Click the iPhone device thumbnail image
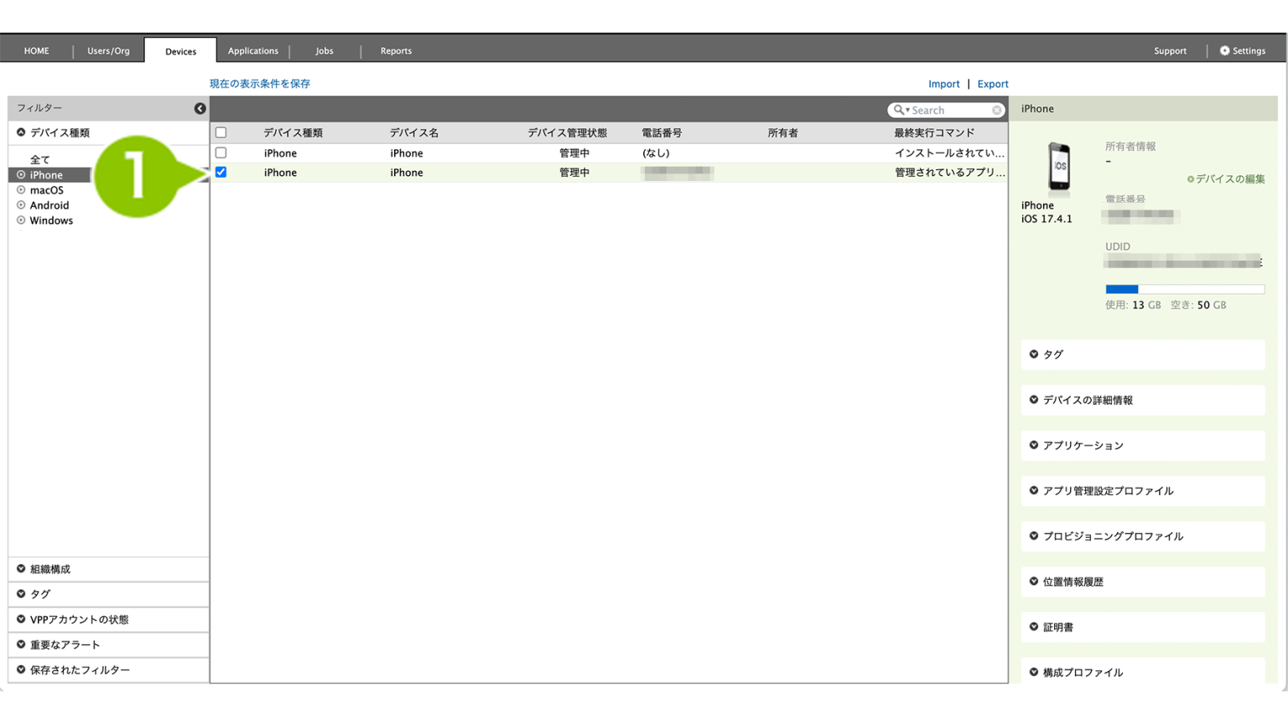Image resolution: width=1288 pixels, height=724 pixels. tap(1059, 167)
